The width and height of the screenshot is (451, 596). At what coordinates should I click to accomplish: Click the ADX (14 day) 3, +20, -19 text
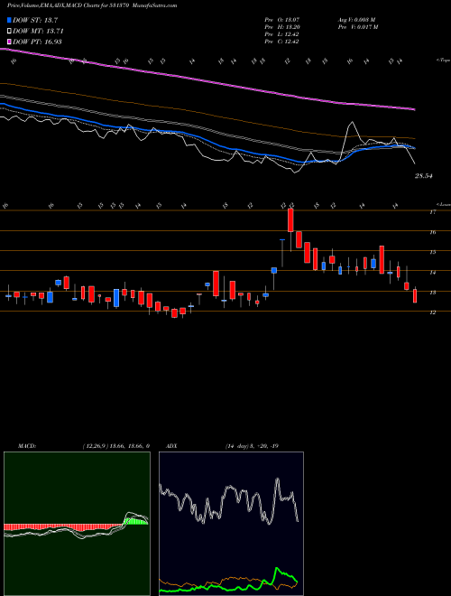point(252,446)
